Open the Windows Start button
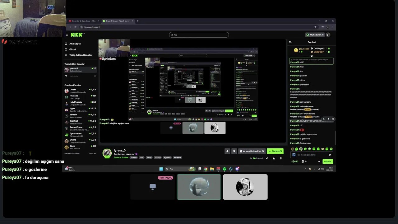The height and width of the screenshot is (224, 398). tap(161, 169)
